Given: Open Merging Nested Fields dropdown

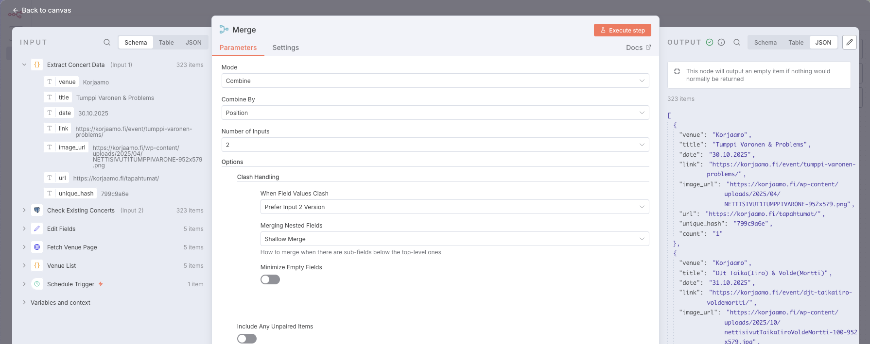Looking at the screenshot, I should pos(454,239).
